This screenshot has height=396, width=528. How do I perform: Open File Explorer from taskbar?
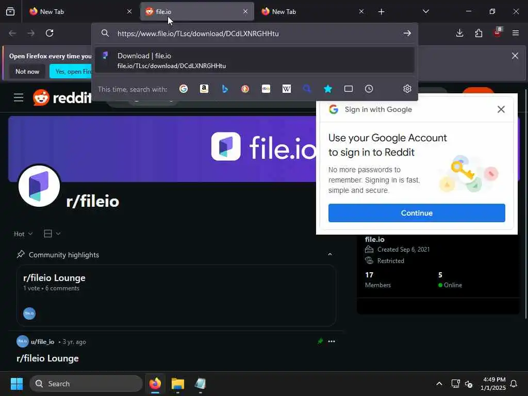tap(178, 384)
